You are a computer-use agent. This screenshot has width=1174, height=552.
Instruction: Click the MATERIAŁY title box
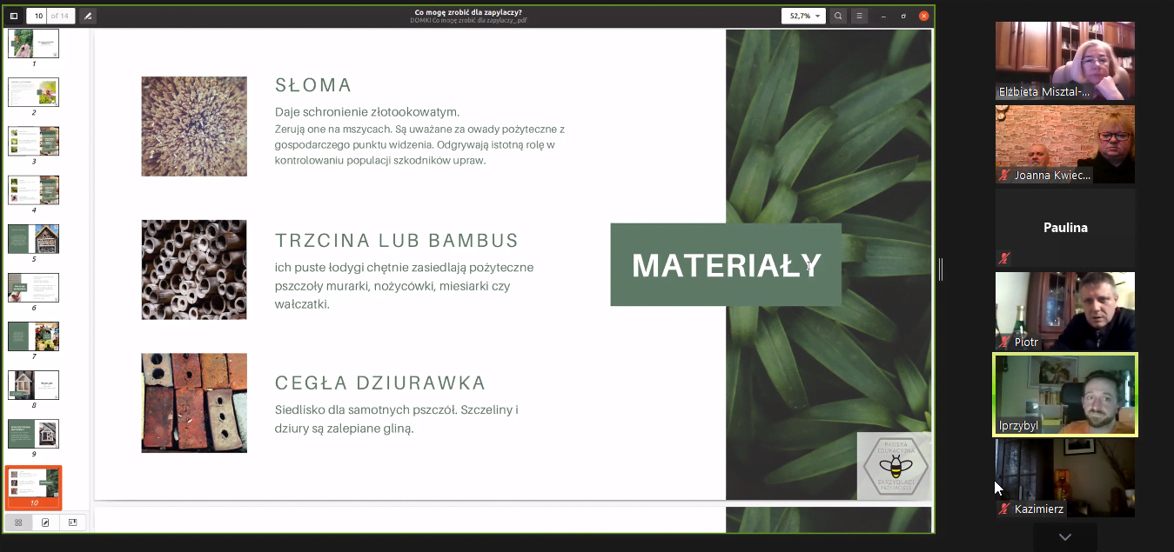coord(726,265)
